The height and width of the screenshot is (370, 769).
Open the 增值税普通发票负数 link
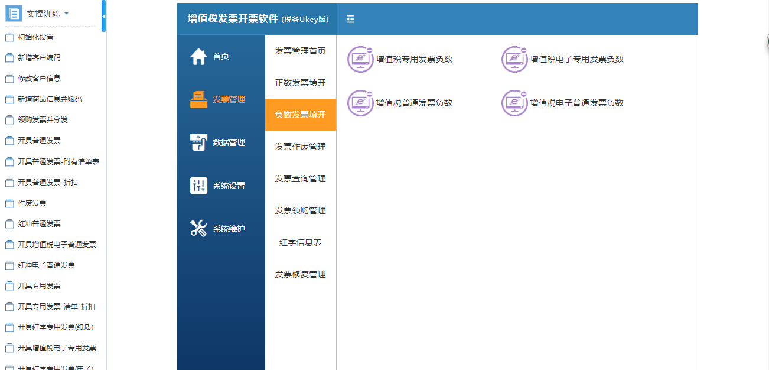[414, 103]
